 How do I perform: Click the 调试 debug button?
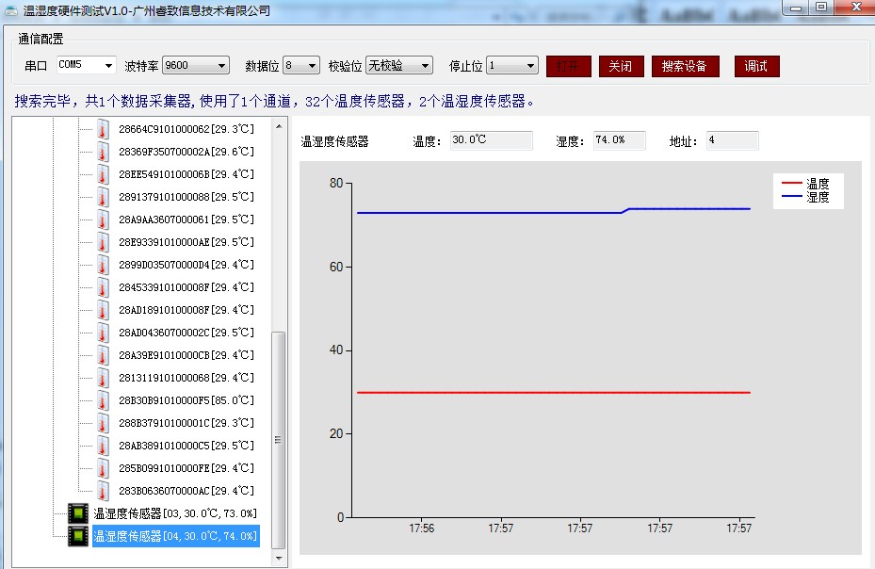(x=756, y=66)
